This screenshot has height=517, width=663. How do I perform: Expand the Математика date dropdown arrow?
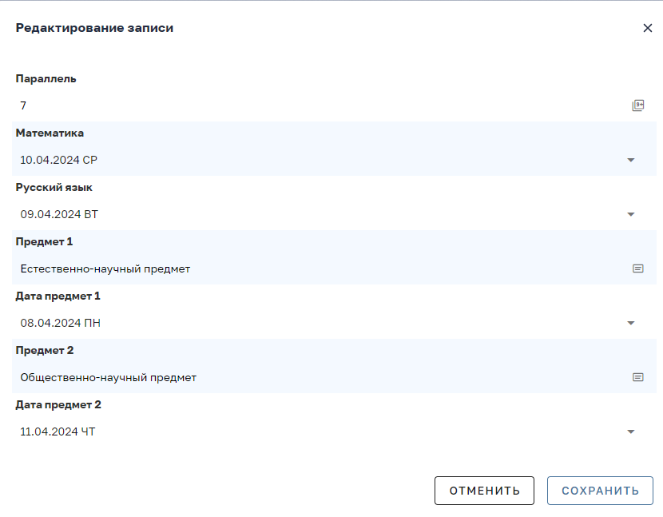(x=630, y=160)
